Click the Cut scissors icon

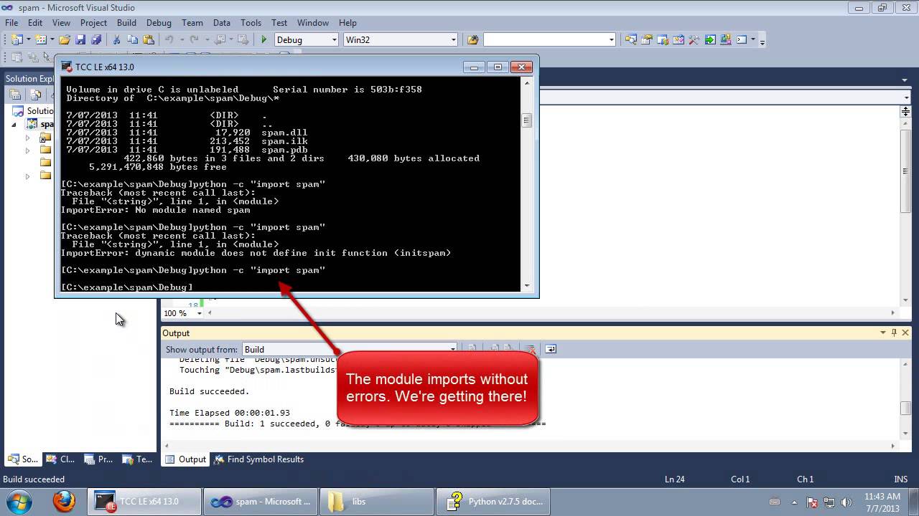pos(116,40)
